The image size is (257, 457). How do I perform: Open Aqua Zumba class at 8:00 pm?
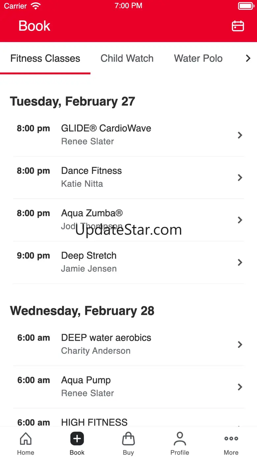click(128, 220)
